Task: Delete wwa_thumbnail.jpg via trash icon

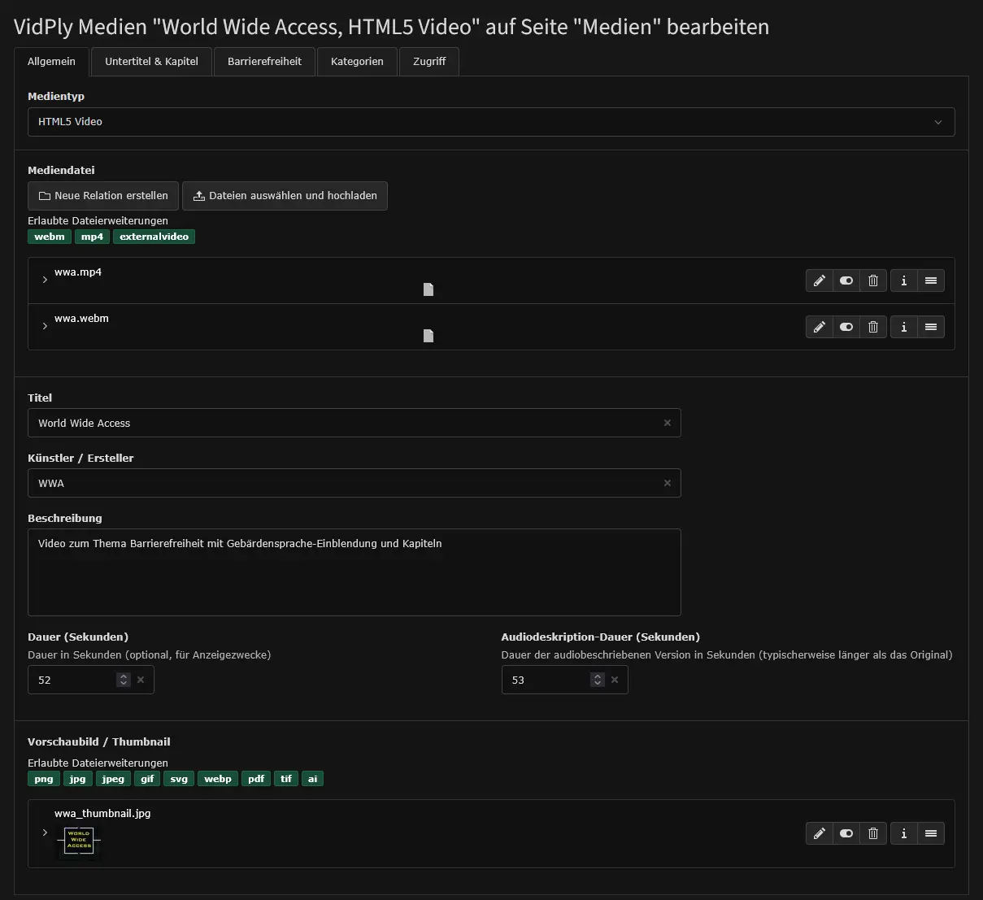Action: click(872, 833)
